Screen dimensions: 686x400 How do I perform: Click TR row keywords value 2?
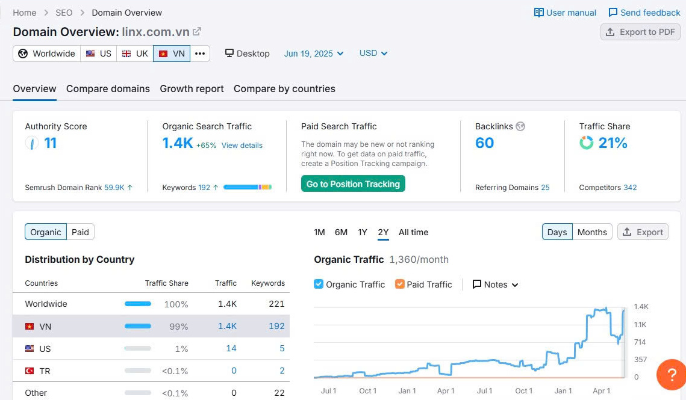tap(282, 371)
